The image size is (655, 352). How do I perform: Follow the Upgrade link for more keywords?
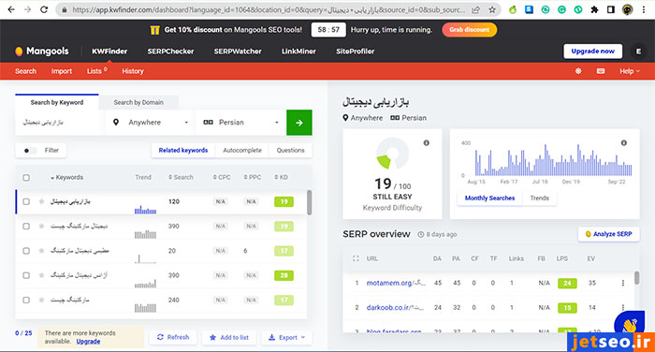pyautogui.click(x=88, y=342)
